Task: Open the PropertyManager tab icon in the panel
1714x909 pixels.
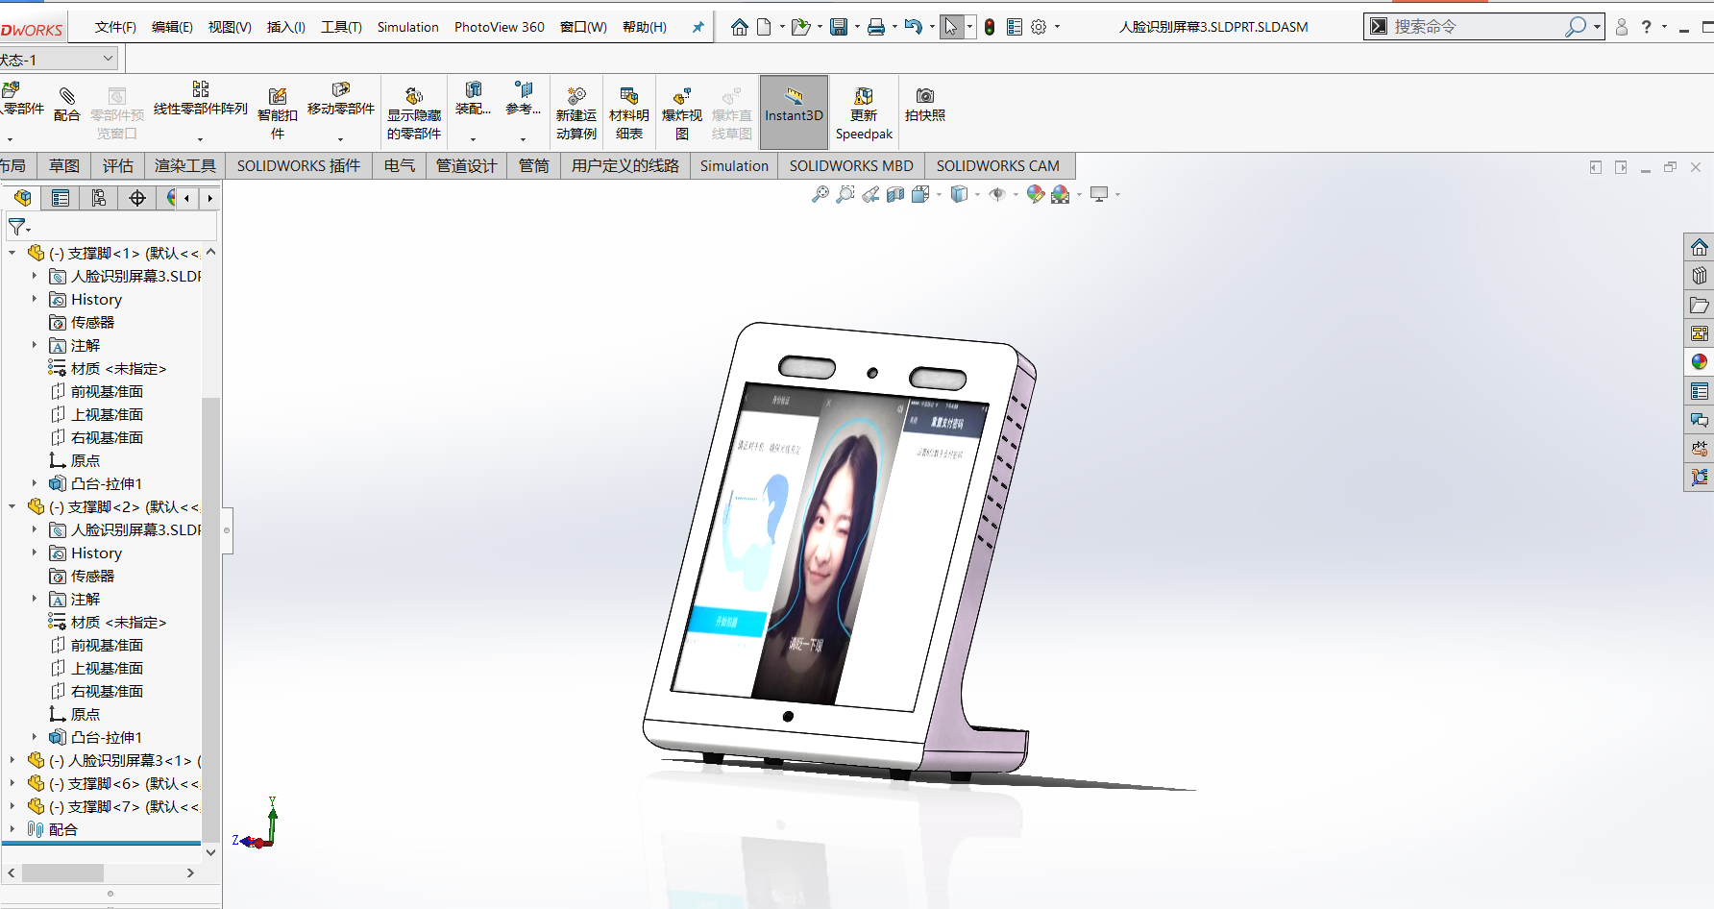Action: [61, 198]
